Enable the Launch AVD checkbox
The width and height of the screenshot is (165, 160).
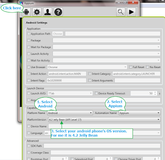(28, 93)
